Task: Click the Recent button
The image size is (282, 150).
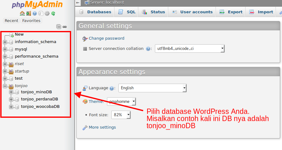Action: coord(11,21)
